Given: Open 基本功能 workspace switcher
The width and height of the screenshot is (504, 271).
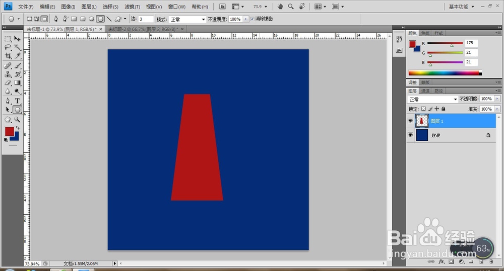Looking at the screenshot, I should tap(461, 7).
